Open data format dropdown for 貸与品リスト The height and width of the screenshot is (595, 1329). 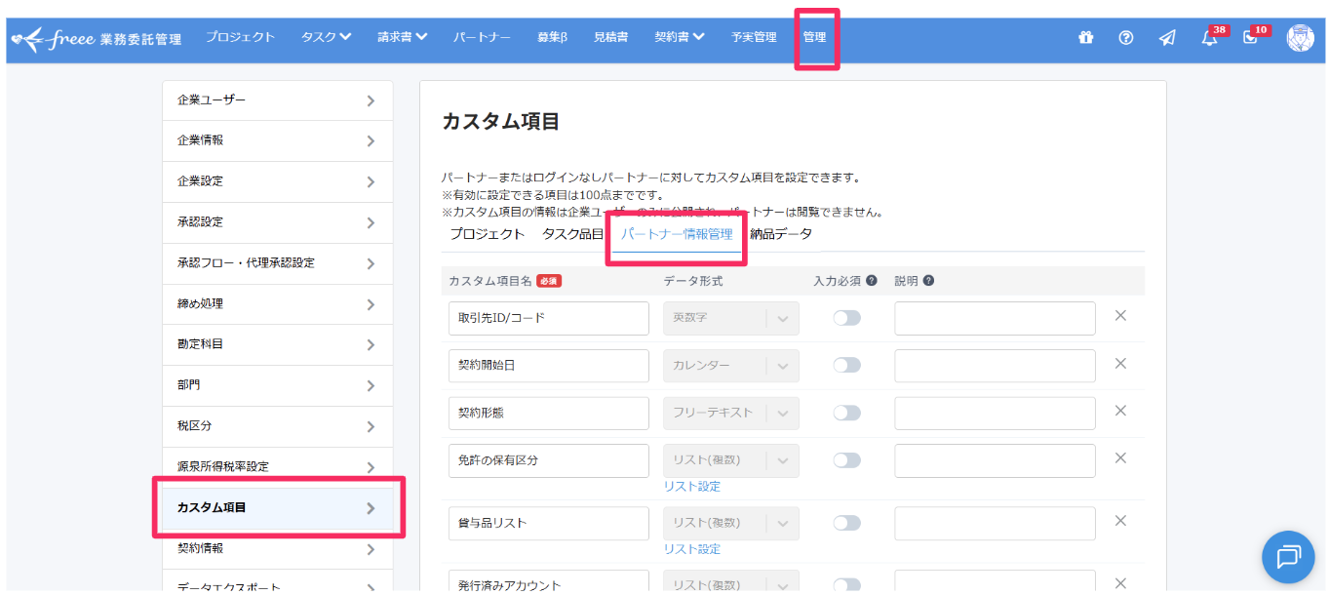point(730,523)
